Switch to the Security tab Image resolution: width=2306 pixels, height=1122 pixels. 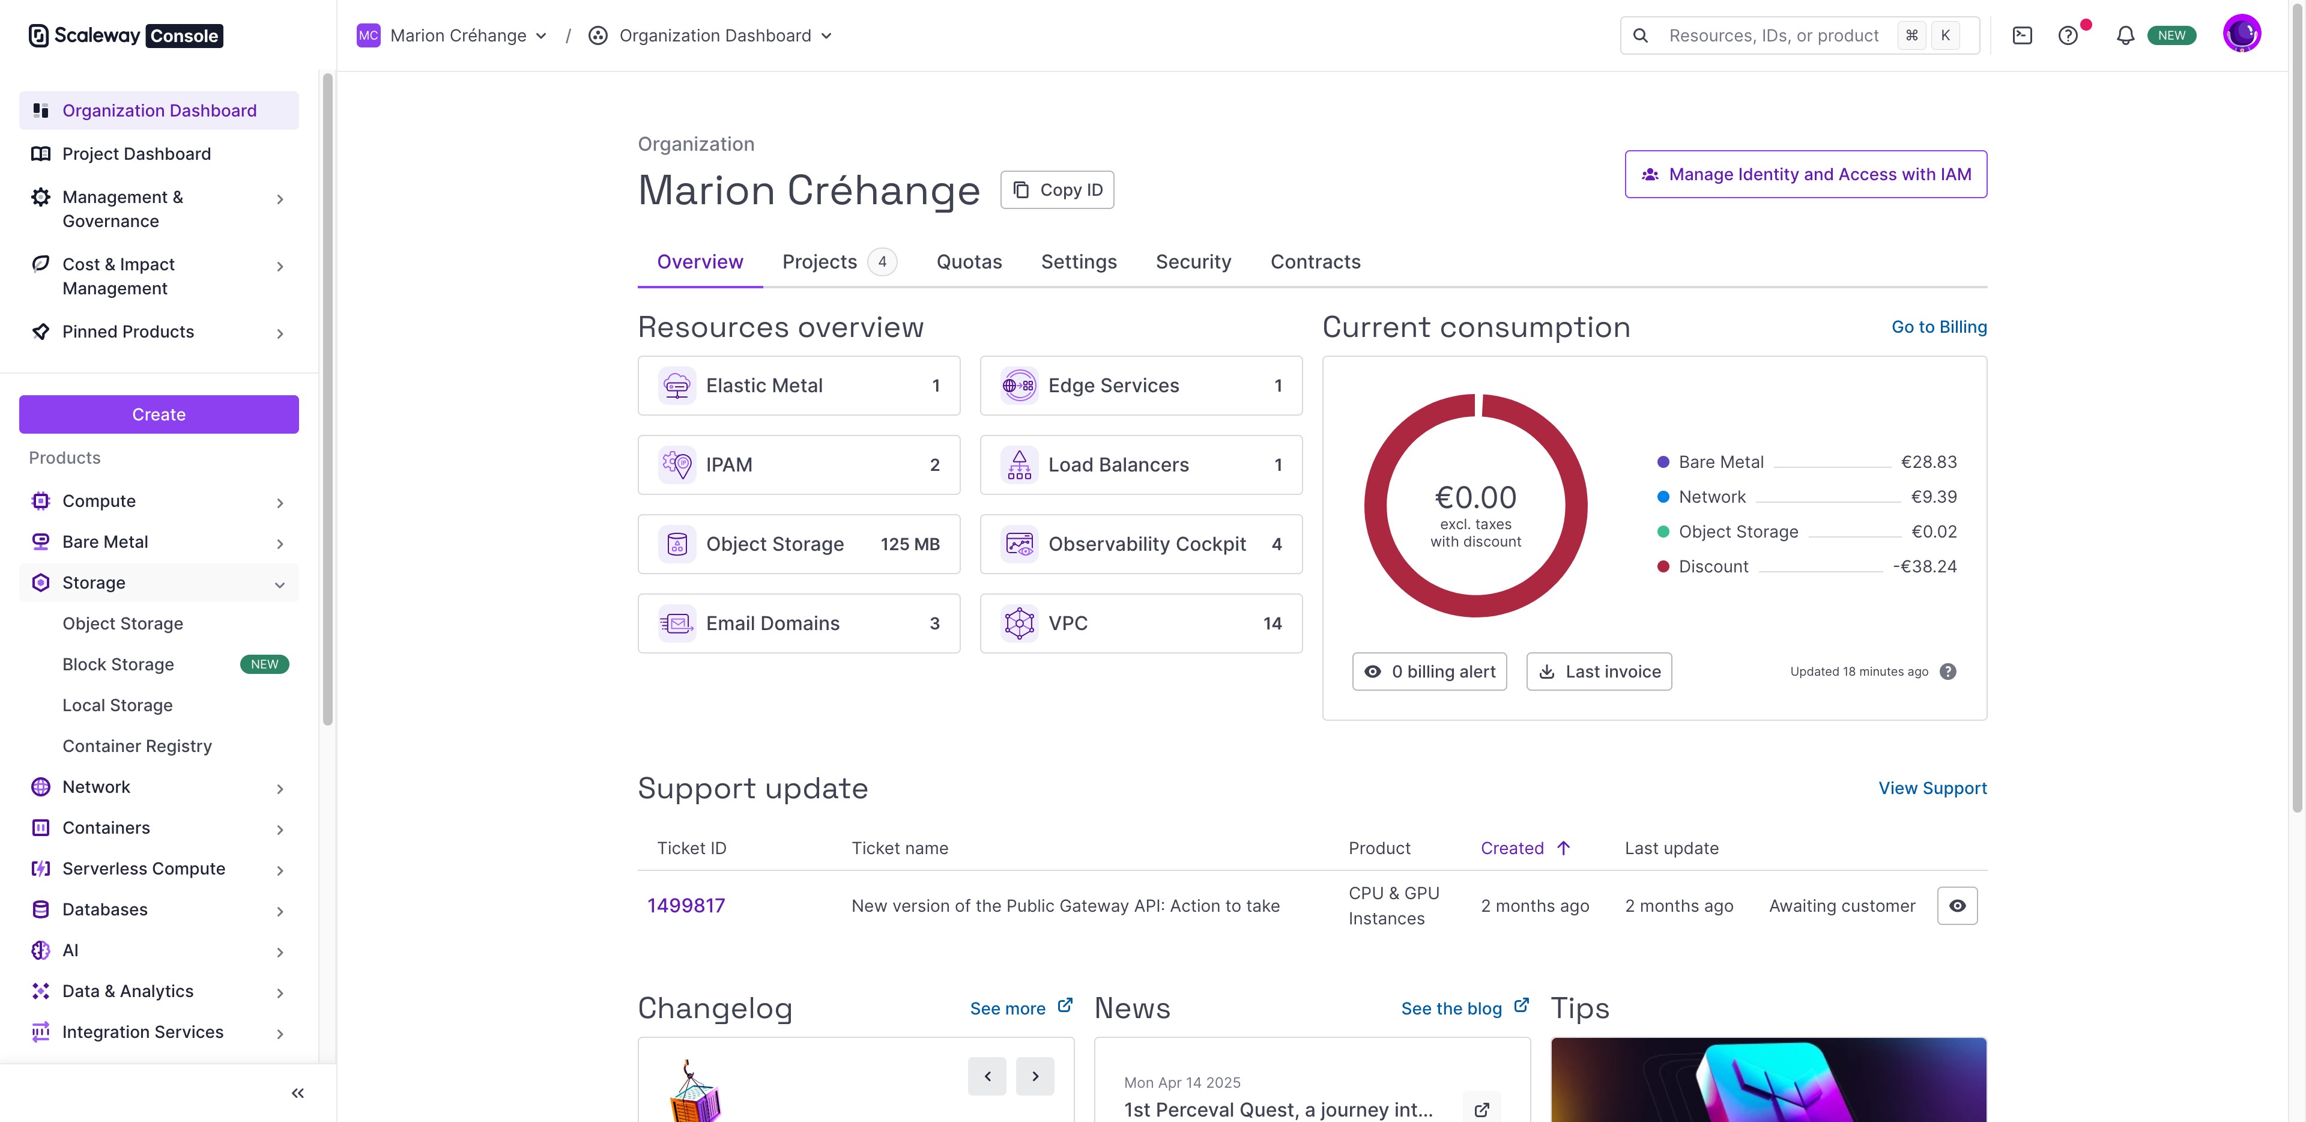coord(1193,261)
